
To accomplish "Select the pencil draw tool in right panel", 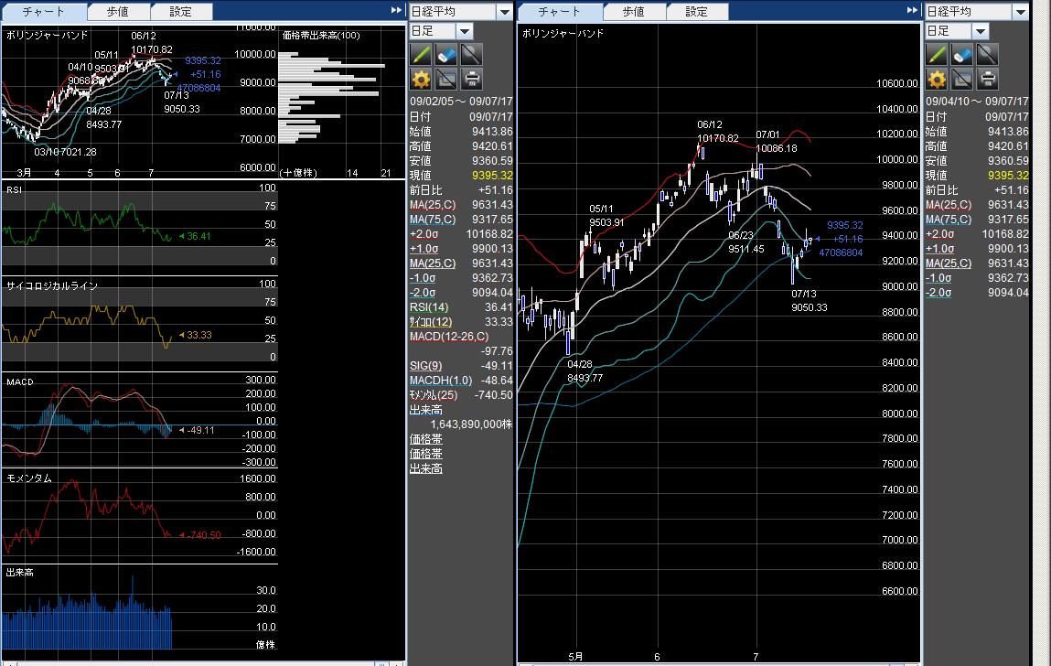I will coord(937,55).
